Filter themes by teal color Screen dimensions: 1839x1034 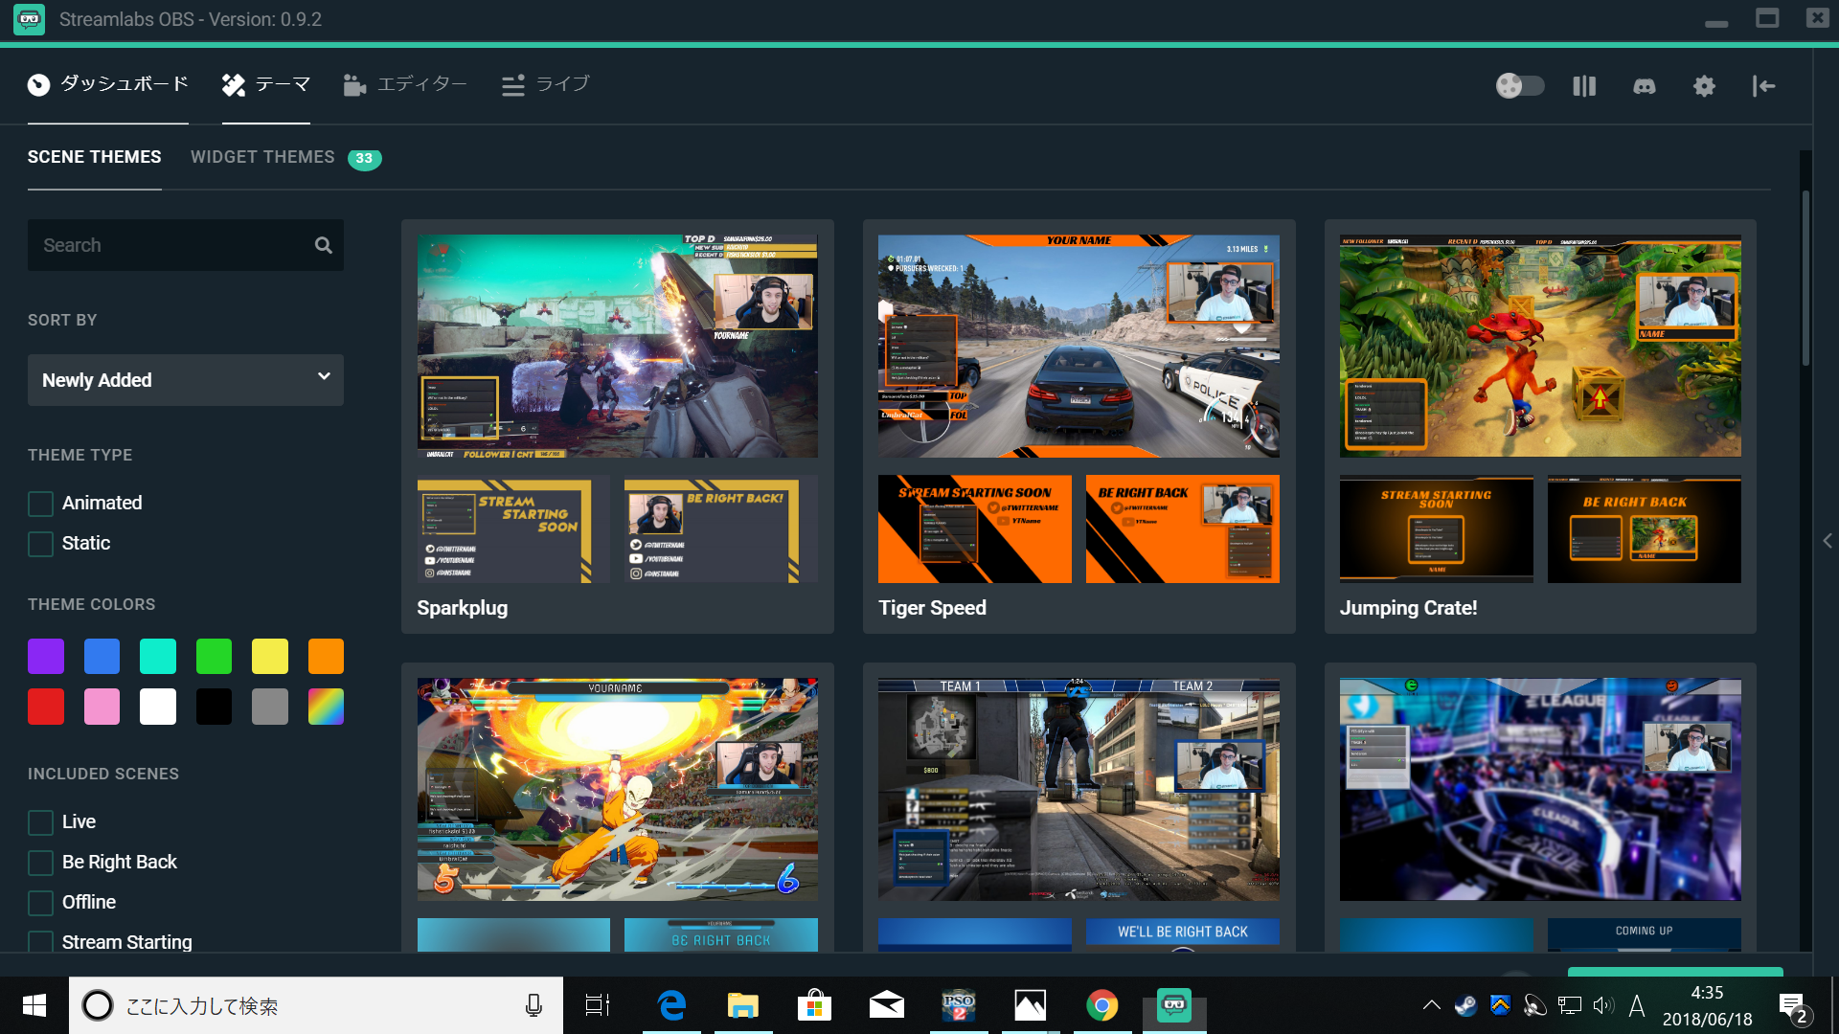158,657
